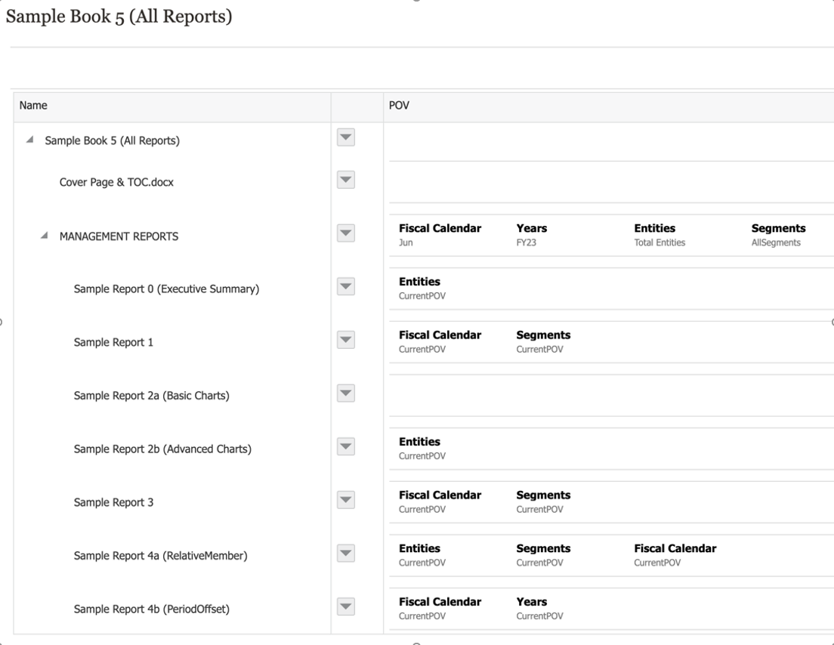
Task: Open dropdown arrow for Sample Book 5 row
Action: [x=345, y=137]
